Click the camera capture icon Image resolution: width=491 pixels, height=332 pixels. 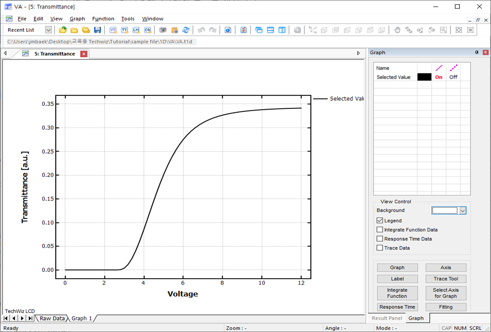163,30
